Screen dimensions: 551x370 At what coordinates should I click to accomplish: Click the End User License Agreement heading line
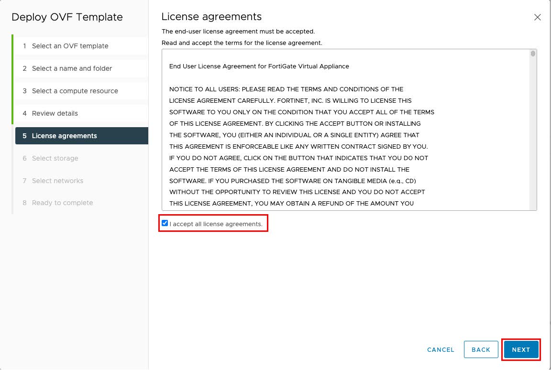coord(259,66)
